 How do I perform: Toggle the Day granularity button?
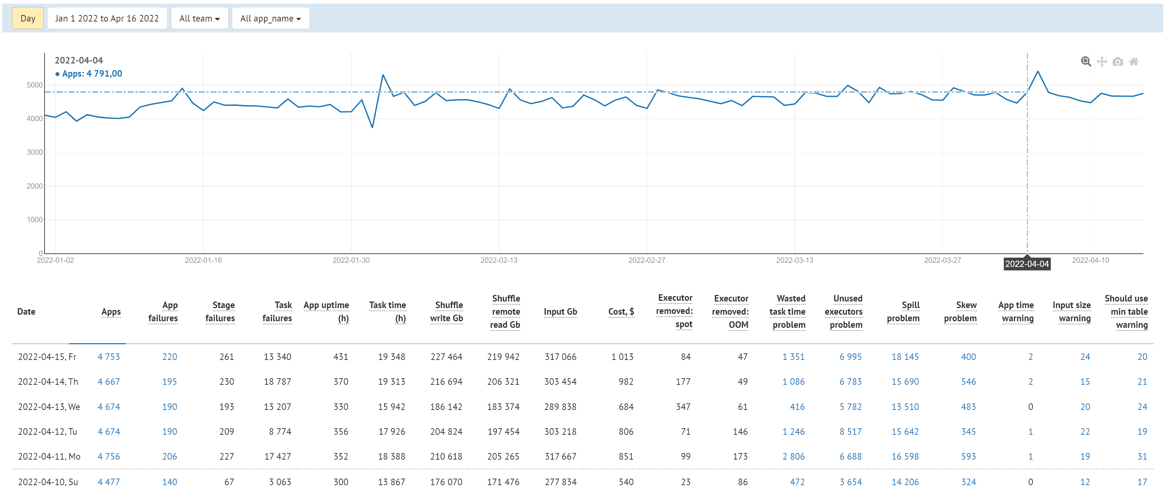point(28,19)
